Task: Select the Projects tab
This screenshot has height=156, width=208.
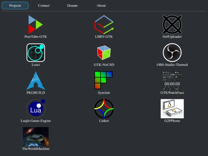Action: click(15, 5)
